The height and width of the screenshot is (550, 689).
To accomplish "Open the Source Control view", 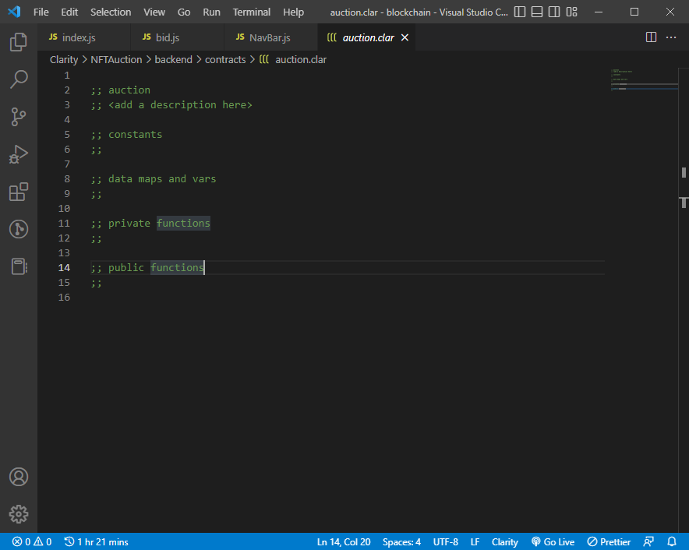I will (19, 117).
